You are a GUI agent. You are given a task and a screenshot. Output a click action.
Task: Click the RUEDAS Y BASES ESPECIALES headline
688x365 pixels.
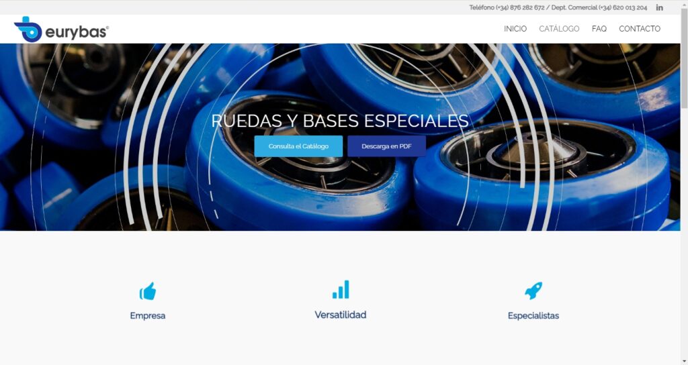click(x=340, y=121)
